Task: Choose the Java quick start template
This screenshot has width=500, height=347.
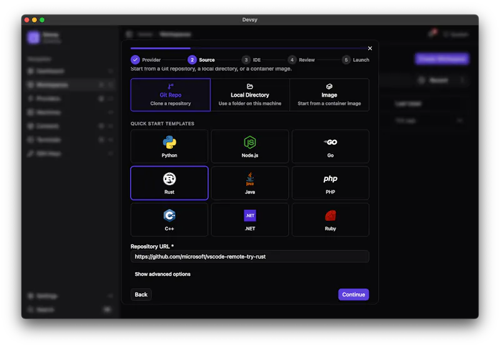Action: click(249, 183)
